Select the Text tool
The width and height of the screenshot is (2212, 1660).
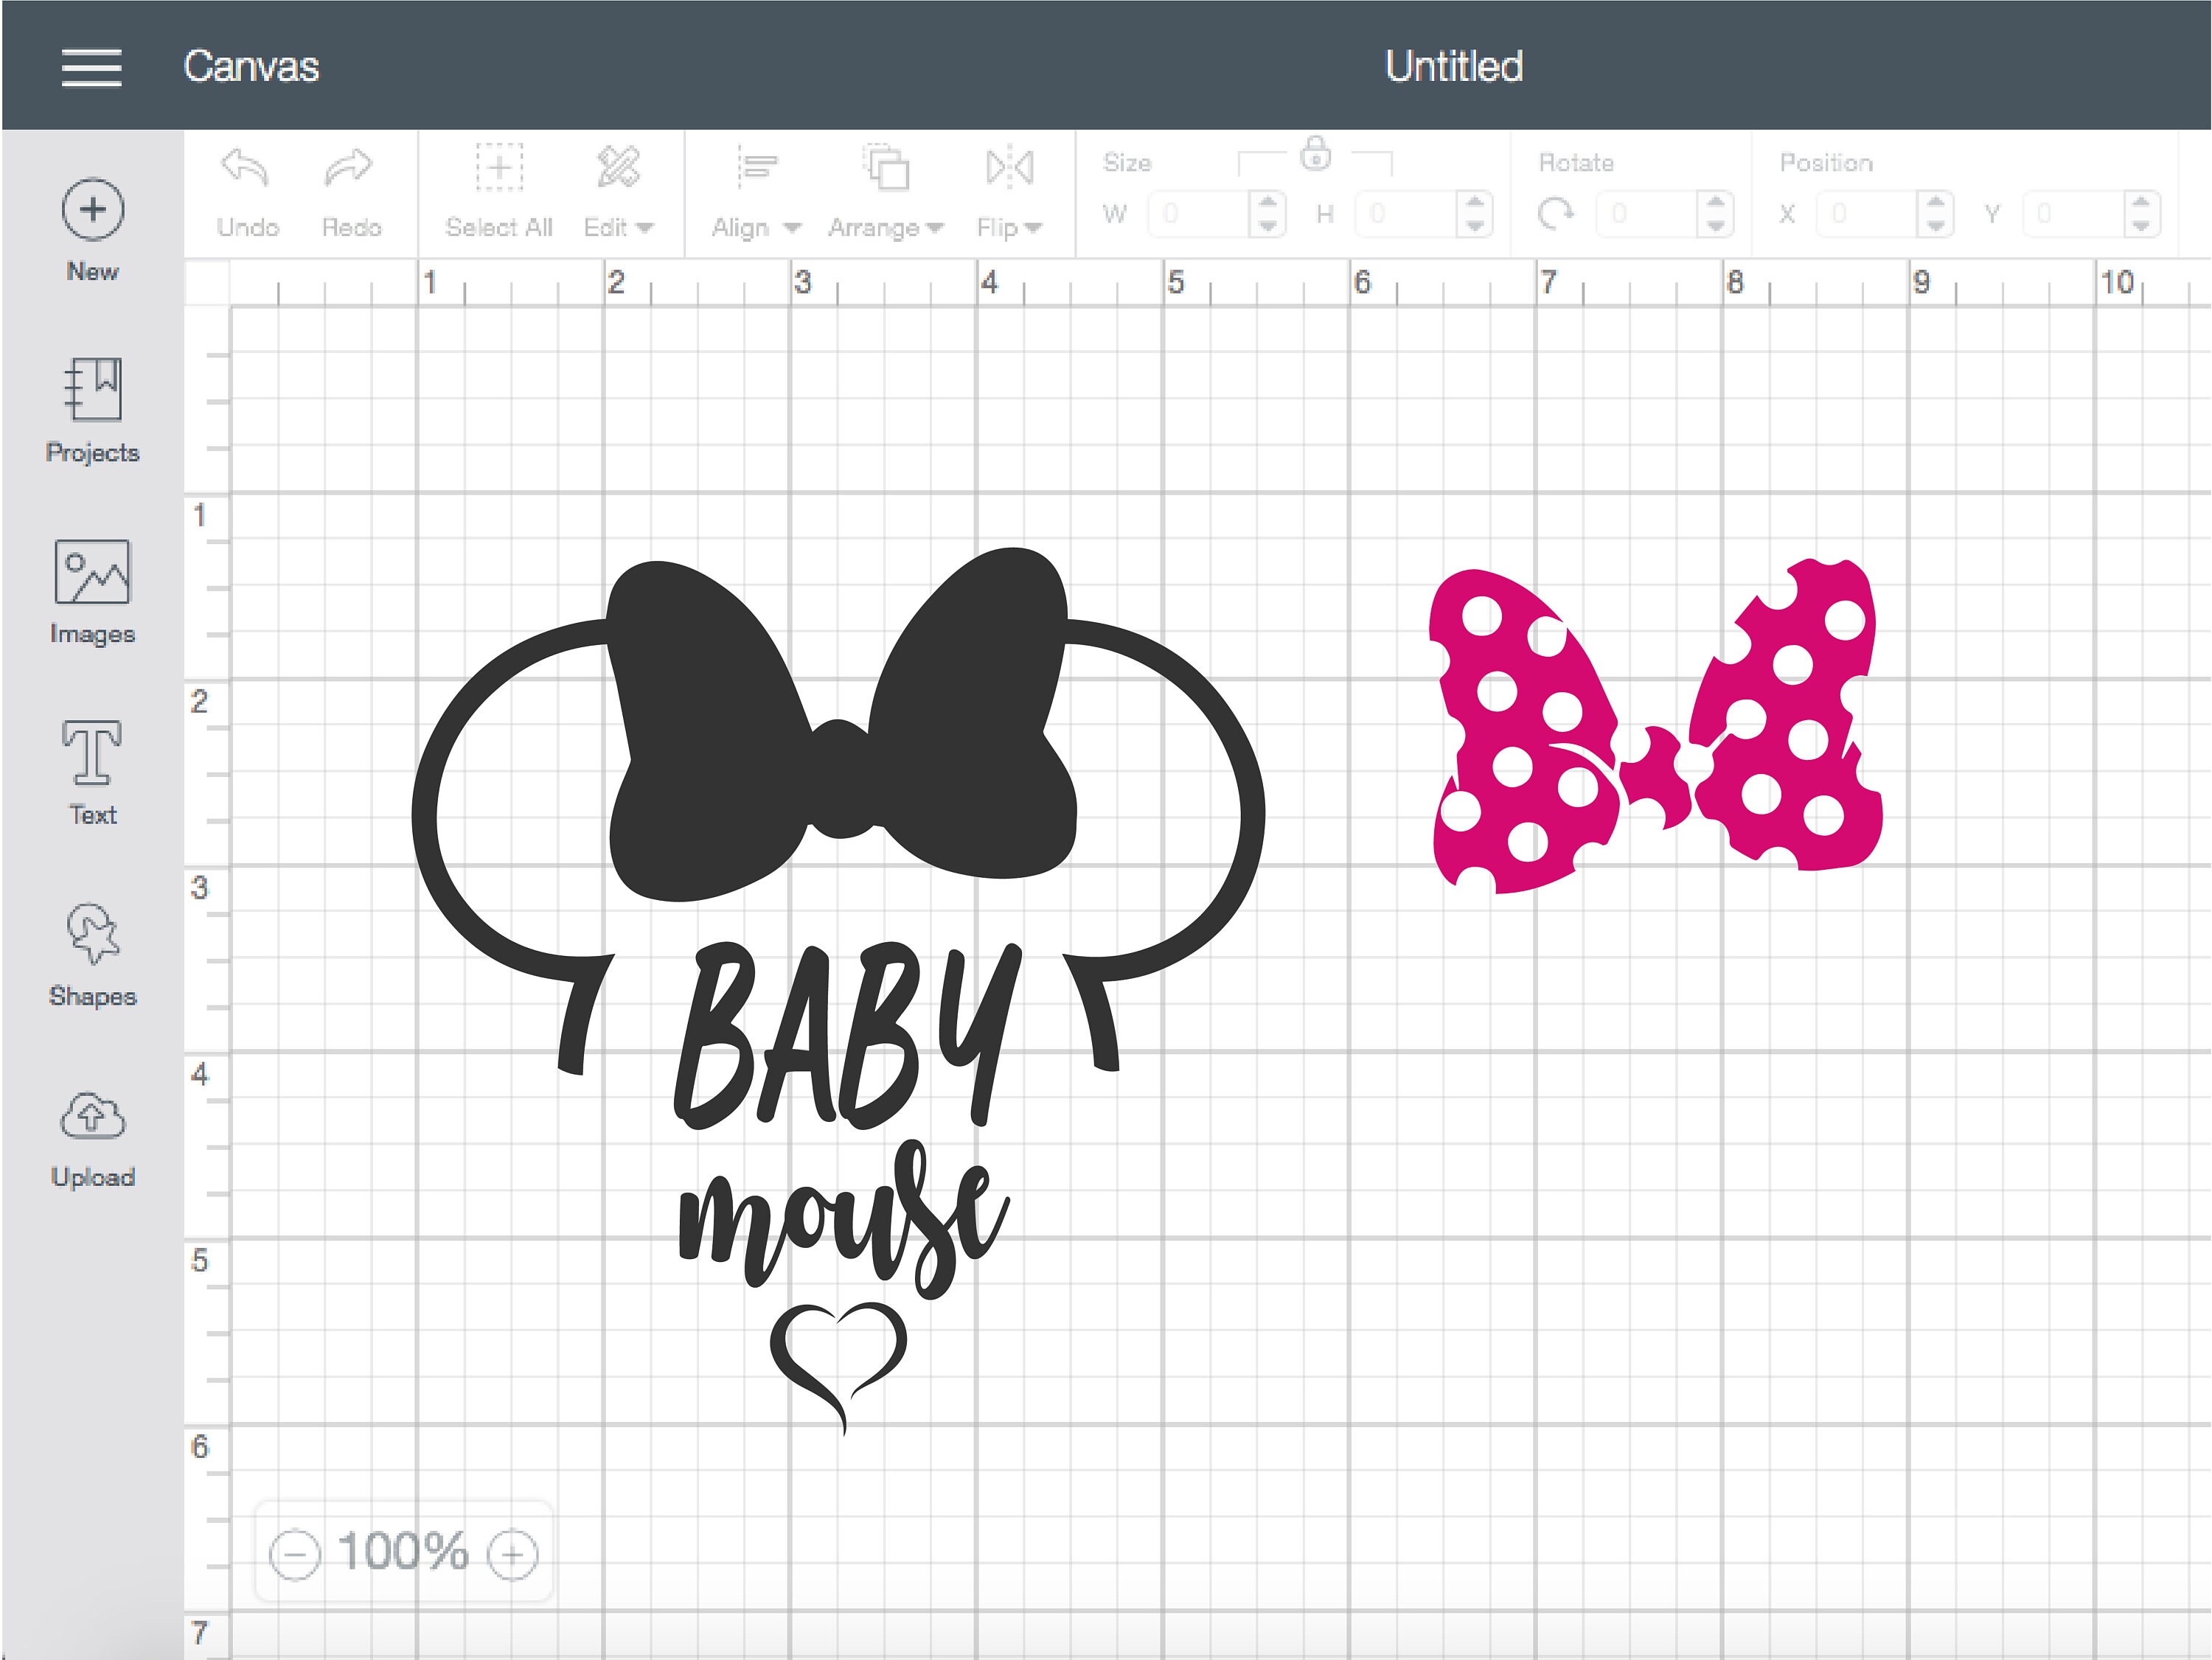click(92, 775)
